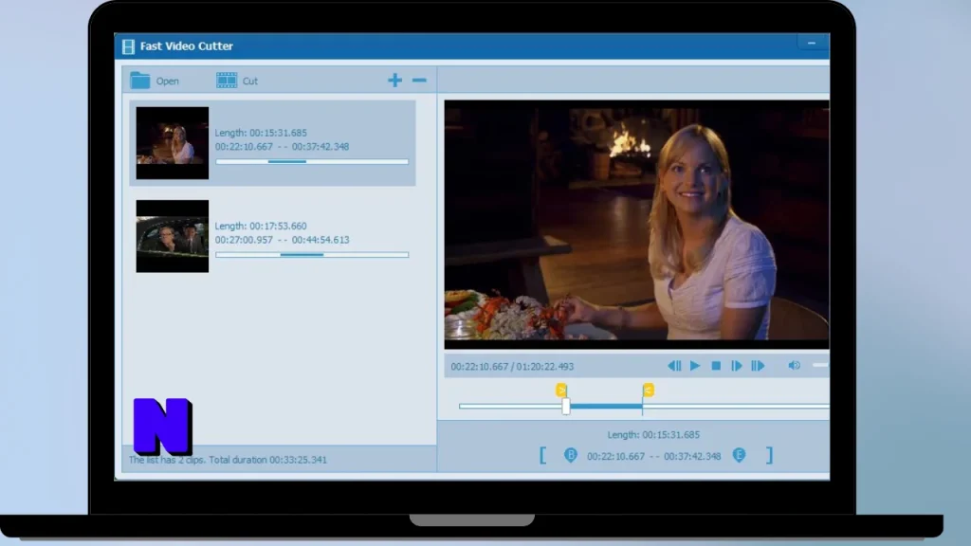Image resolution: width=971 pixels, height=546 pixels.
Task: Set start point with left bracket button
Action: pyautogui.click(x=543, y=456)
